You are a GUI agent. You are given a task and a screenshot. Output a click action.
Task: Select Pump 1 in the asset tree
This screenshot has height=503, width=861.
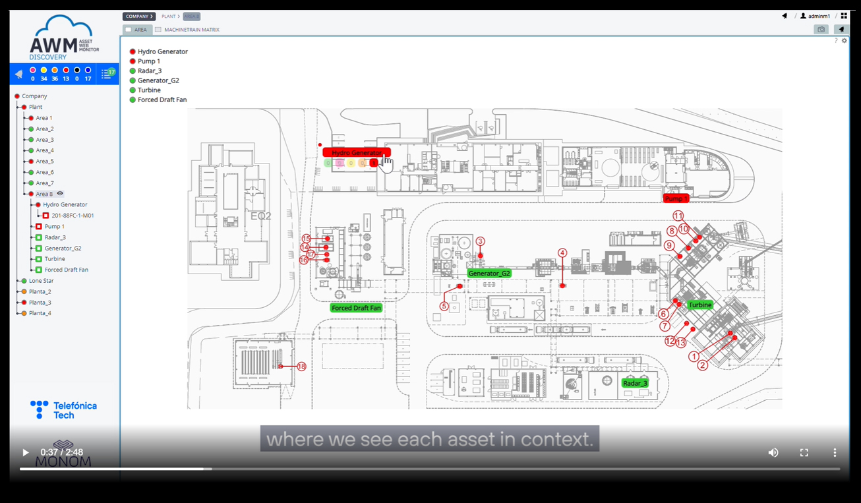(x=54, y=226)
